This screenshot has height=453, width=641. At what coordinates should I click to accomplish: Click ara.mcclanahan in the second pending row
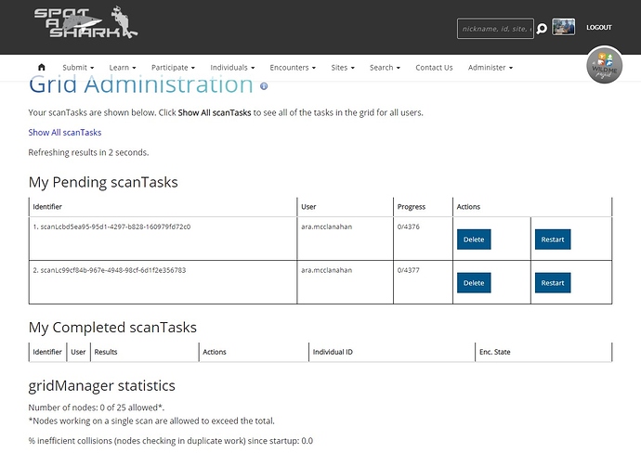[327, 270]
